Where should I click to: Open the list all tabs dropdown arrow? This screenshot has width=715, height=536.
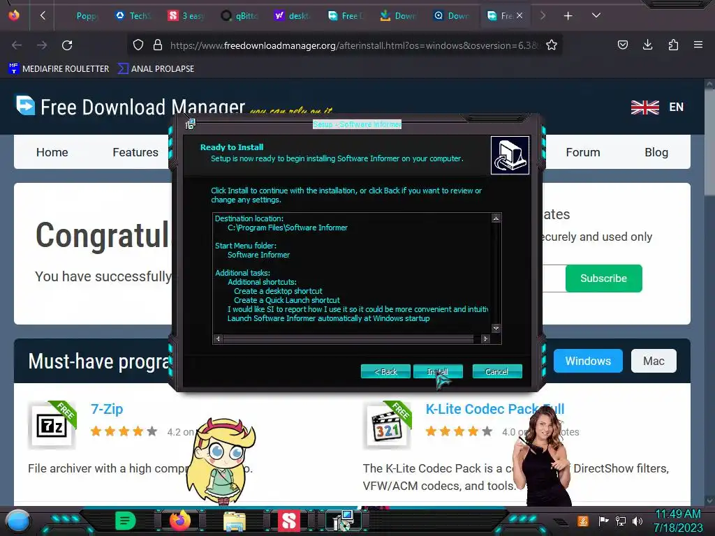(596, 15)
